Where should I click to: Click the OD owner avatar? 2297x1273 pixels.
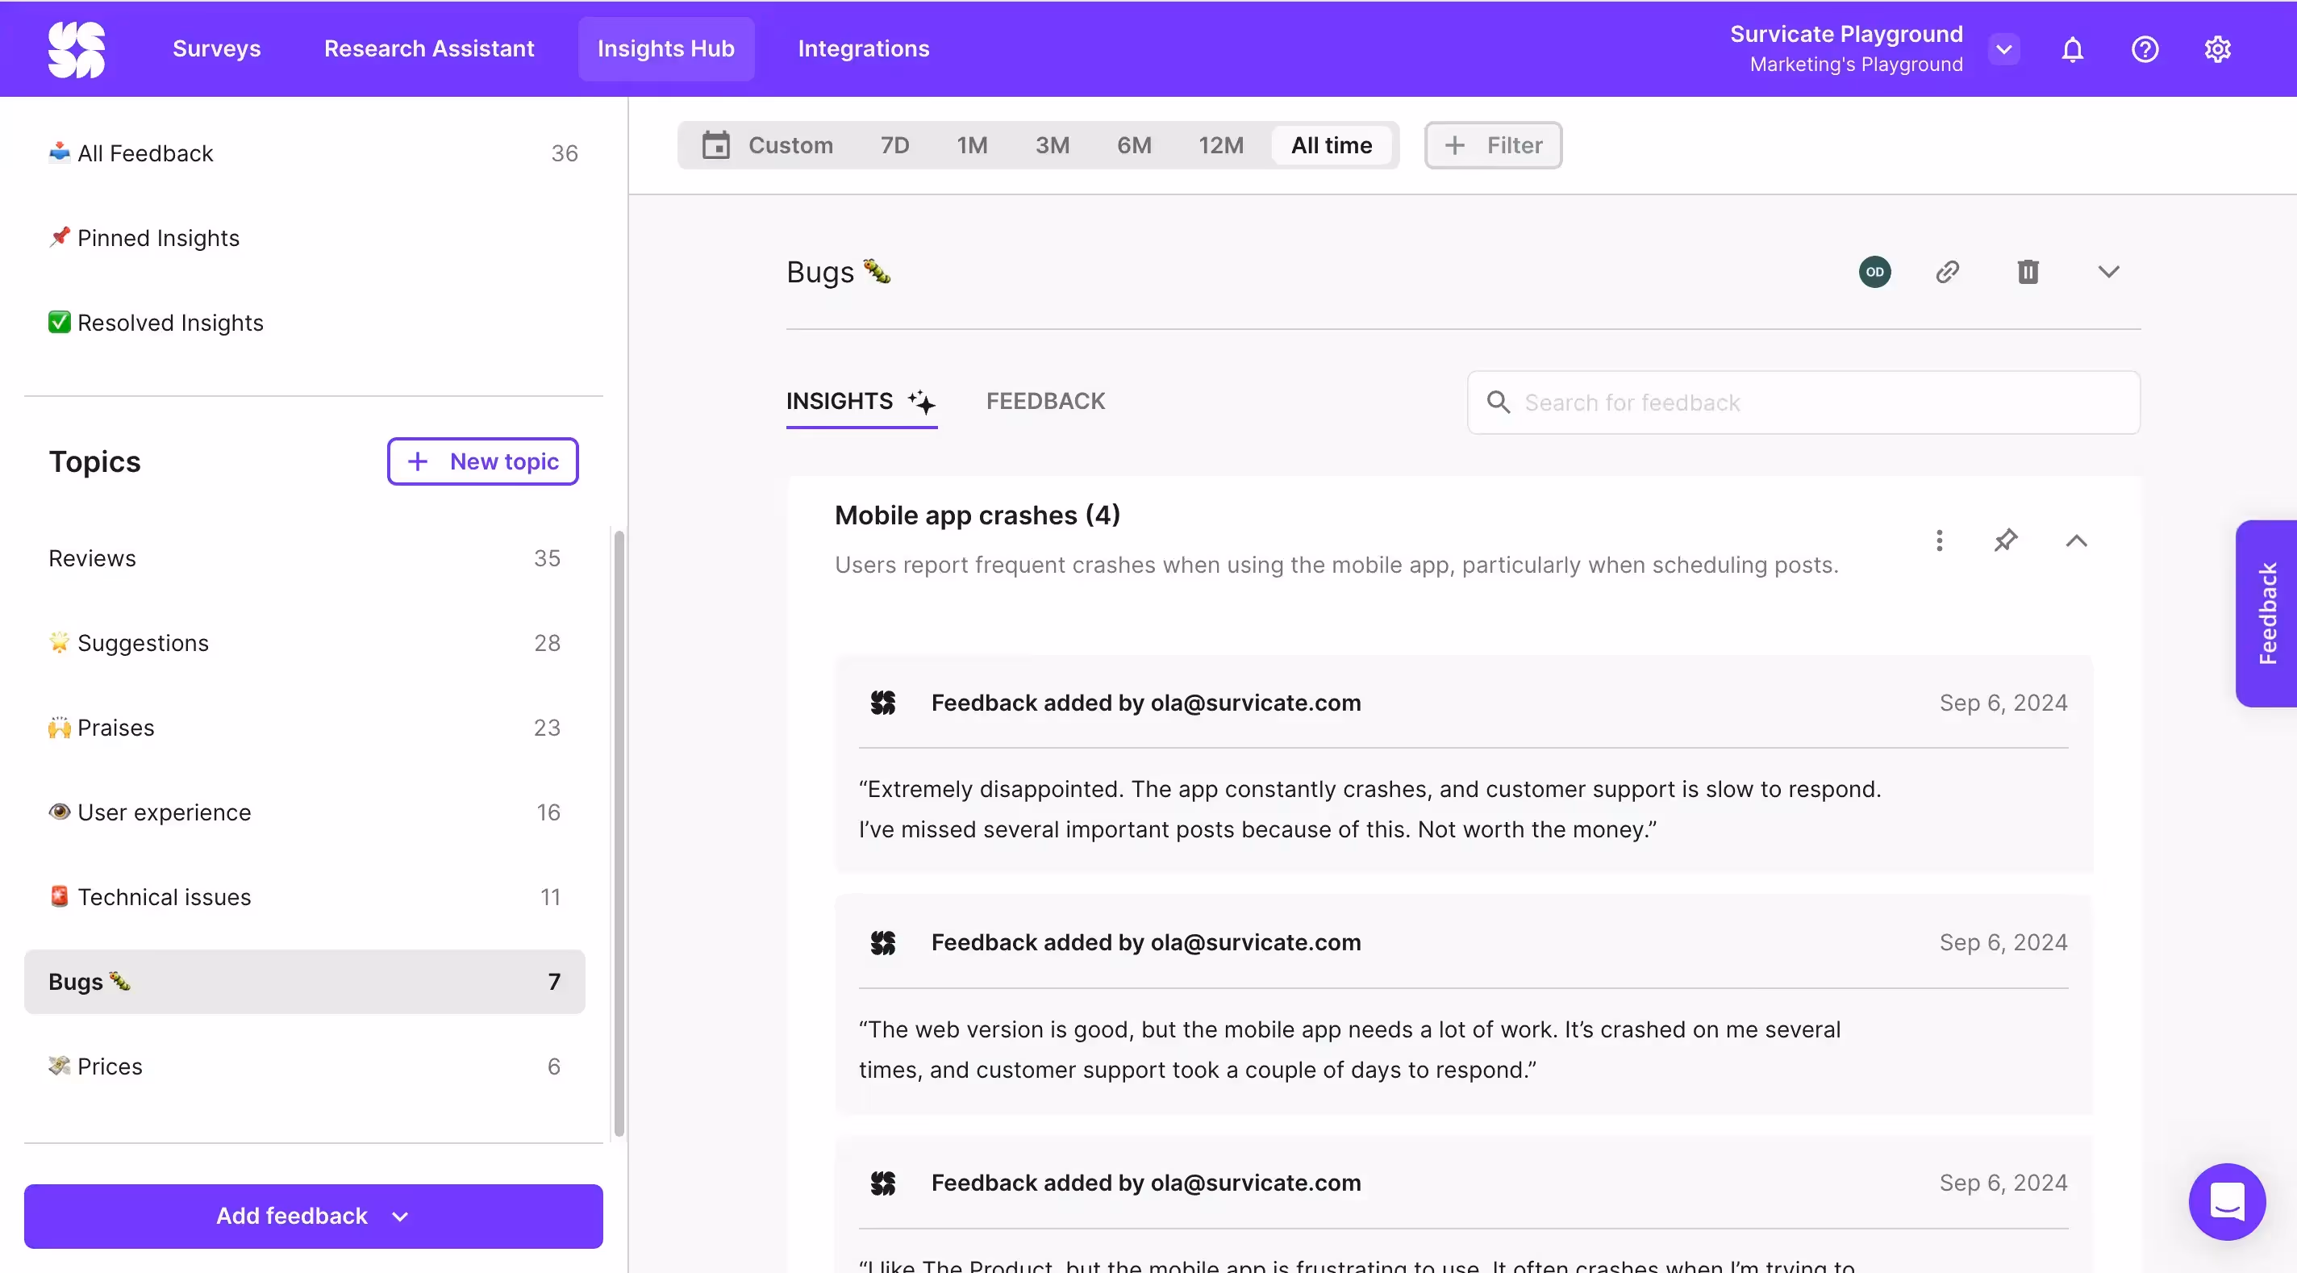pyautogui.click(x=1874, y=272)
